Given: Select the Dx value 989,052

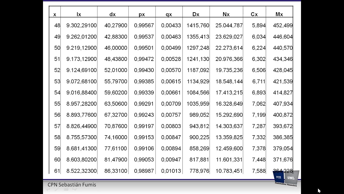Looking at the screenshot, I should 199,115.
